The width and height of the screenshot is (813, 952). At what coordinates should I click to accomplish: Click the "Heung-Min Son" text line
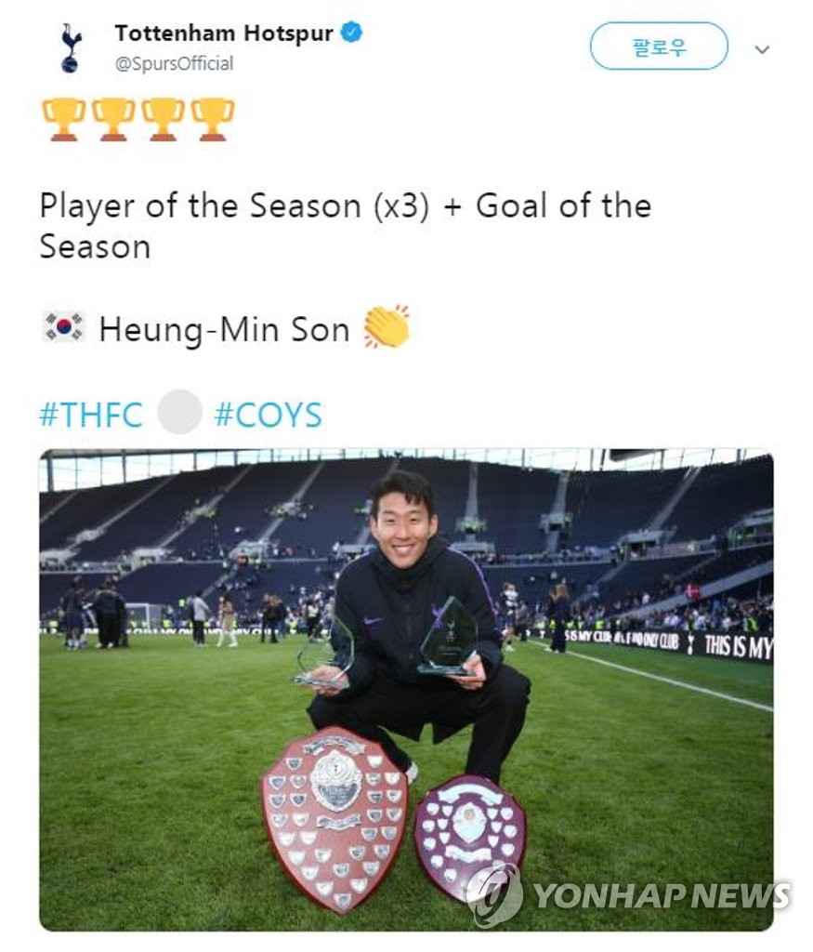click(223, 329)
